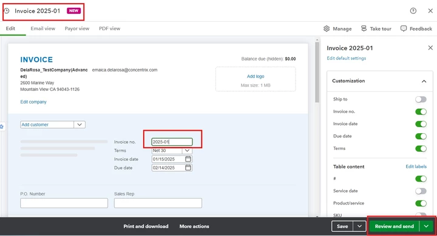The height and width of the screenshot is (236, 437).
Task: Click the Edit labels link
Action: [x=416, y=166]
